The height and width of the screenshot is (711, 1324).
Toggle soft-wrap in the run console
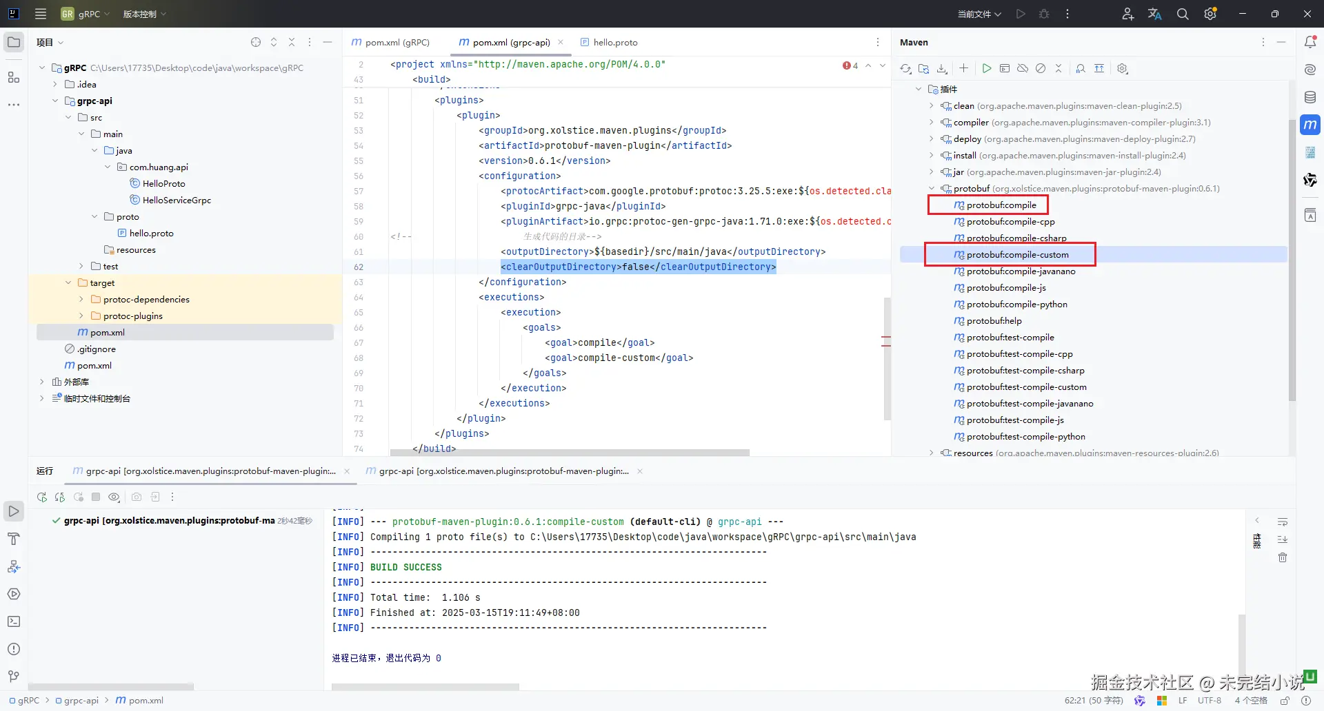pyautogui.click(x=1283, y=522)
